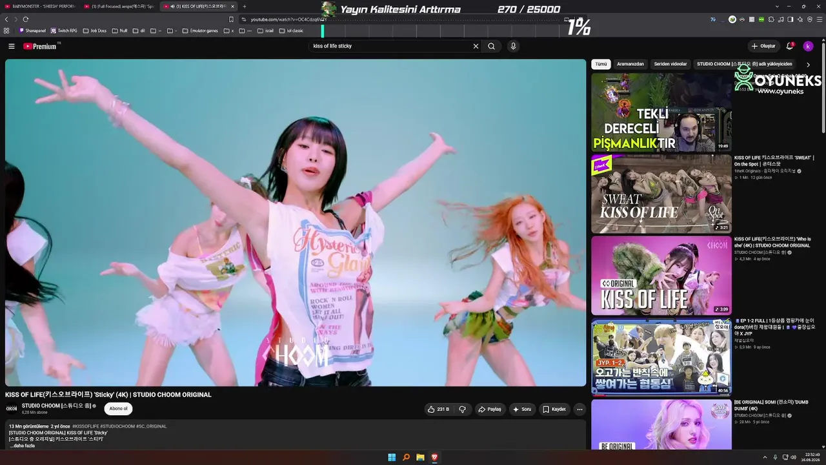826x465 pixels.
Task: Go back with the browser back arrow
Action: click(x=6, y=19)
